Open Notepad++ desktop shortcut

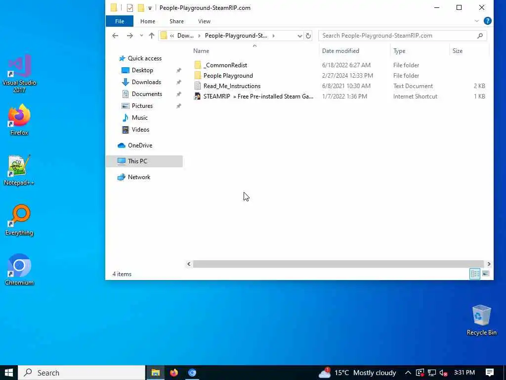(x=19, y=170)
